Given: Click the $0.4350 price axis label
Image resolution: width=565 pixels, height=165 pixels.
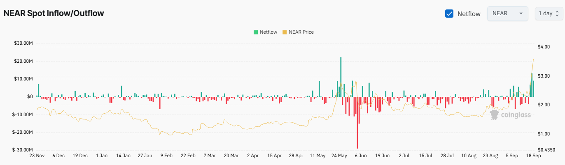Looking at the screenshot, I should [547, 150].
